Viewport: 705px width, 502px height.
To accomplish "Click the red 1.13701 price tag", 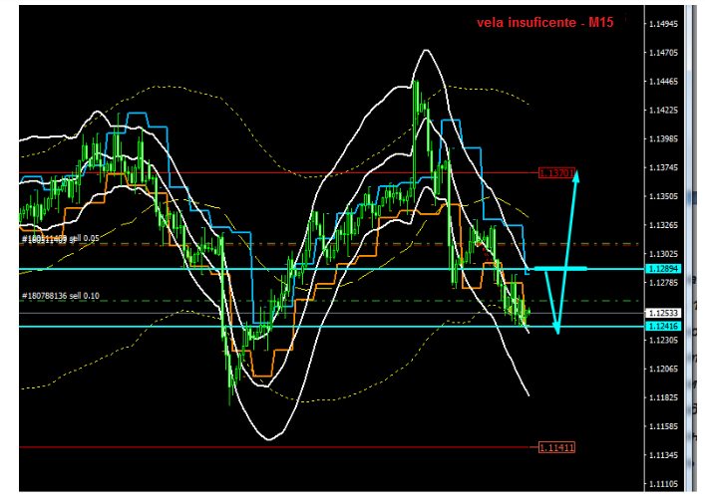I will click(556, 173).
